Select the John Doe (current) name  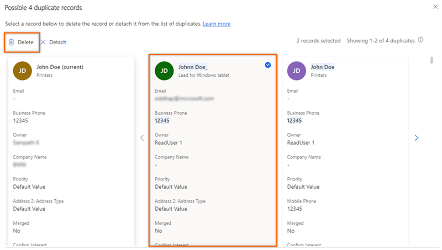60,67
